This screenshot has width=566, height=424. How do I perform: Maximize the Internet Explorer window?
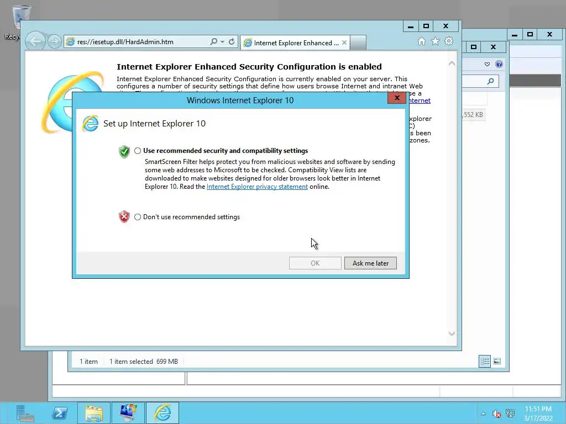pos(426,26)
